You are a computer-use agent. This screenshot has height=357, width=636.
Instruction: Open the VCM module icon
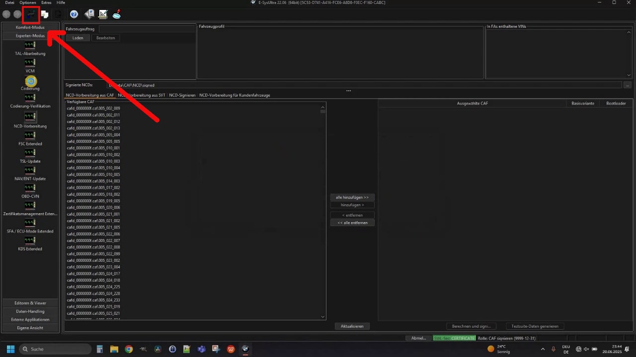tap(30, 62)
